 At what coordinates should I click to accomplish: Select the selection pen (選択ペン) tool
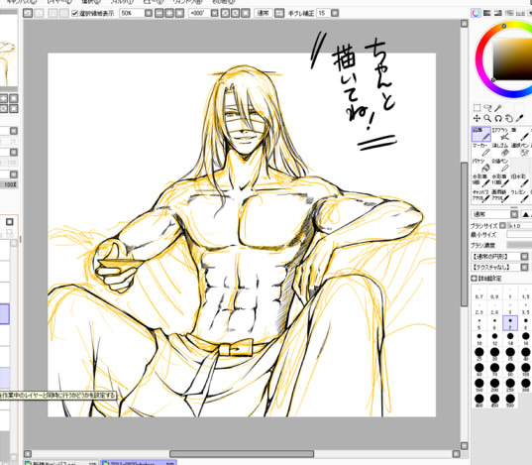(x=520, y=150)
